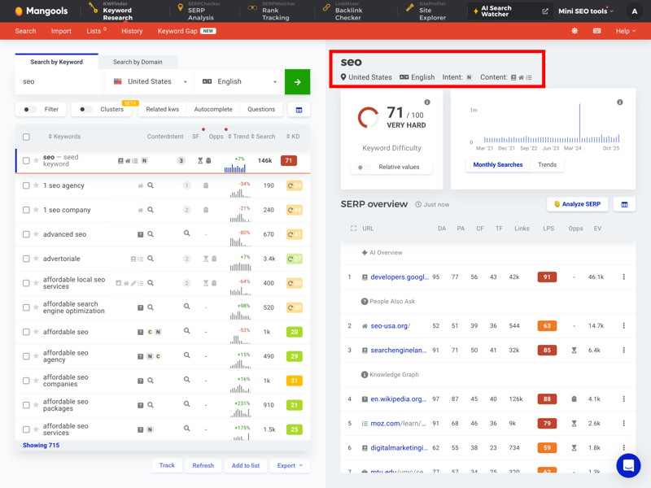651x488 pixels.
Task: Open the en.wikipedia.org result link
Action: pos(398,399)
